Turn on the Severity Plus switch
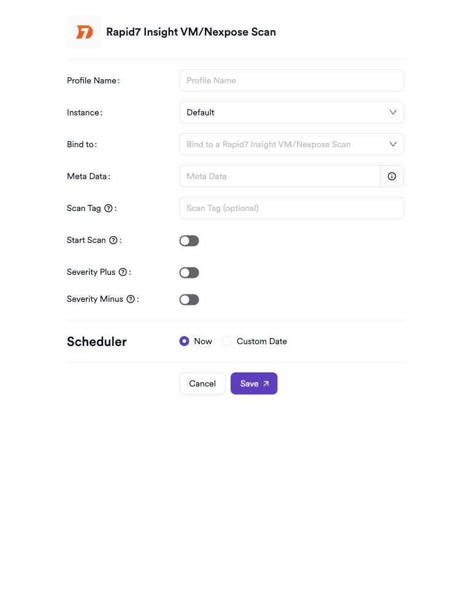This screenshot has height=611, width=471. click(189, 272)
